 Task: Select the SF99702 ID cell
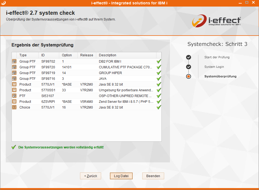point(48,62)
